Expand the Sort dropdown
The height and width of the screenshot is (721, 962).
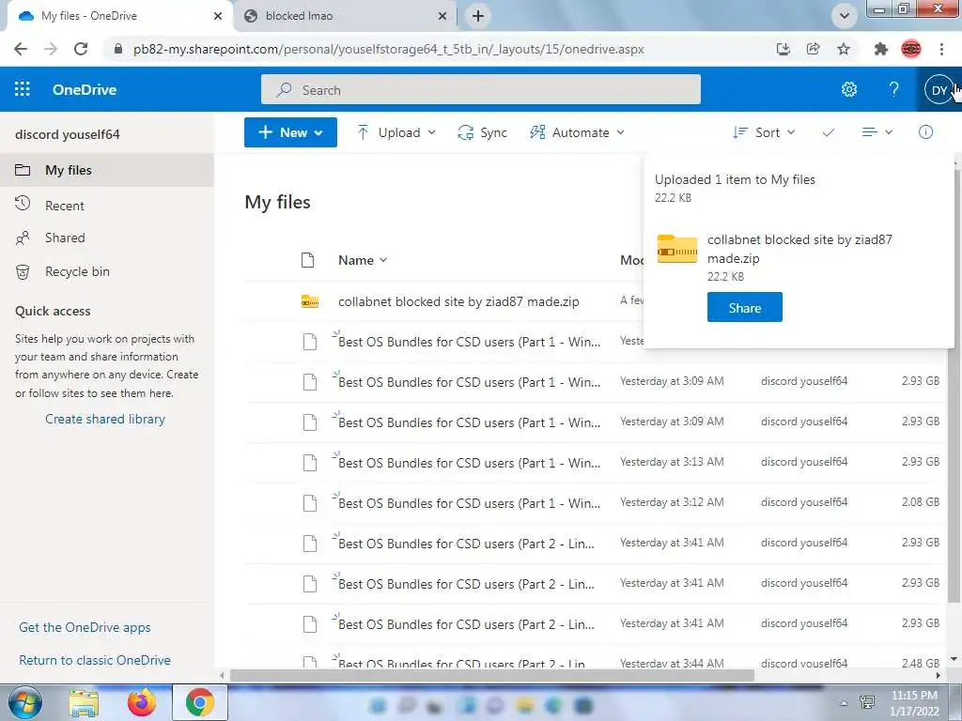764,132
